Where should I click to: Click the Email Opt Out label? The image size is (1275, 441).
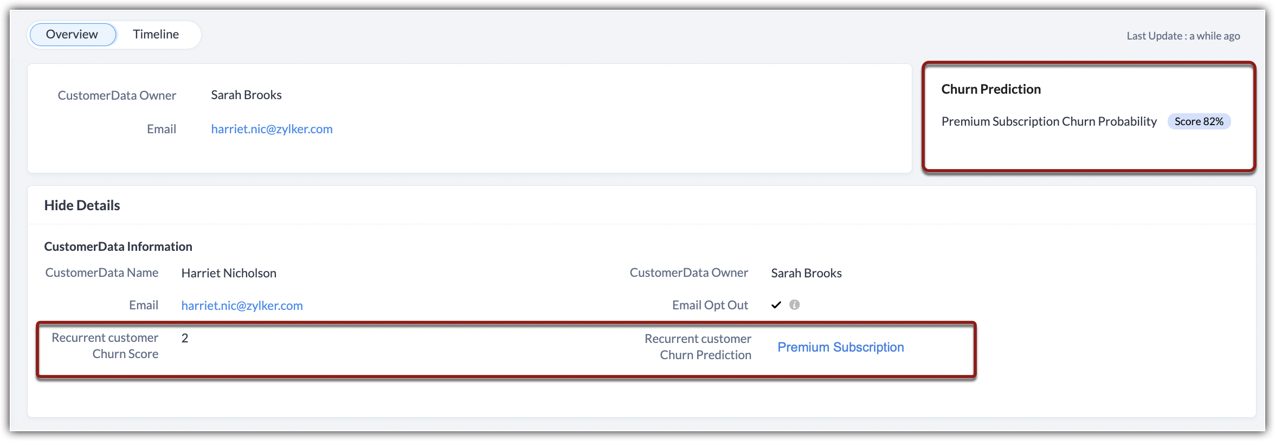pos(710,305)
